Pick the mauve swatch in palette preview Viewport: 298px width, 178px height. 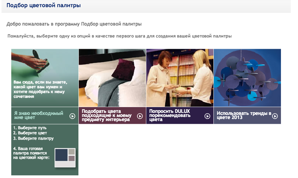click(71, 158)
